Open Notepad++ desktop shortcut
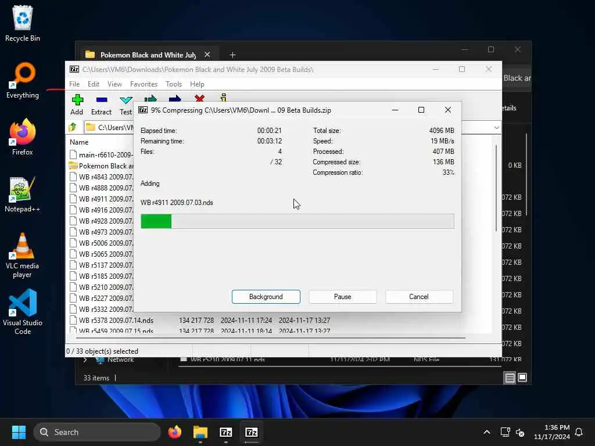The image size is (595, 446). 23,194
